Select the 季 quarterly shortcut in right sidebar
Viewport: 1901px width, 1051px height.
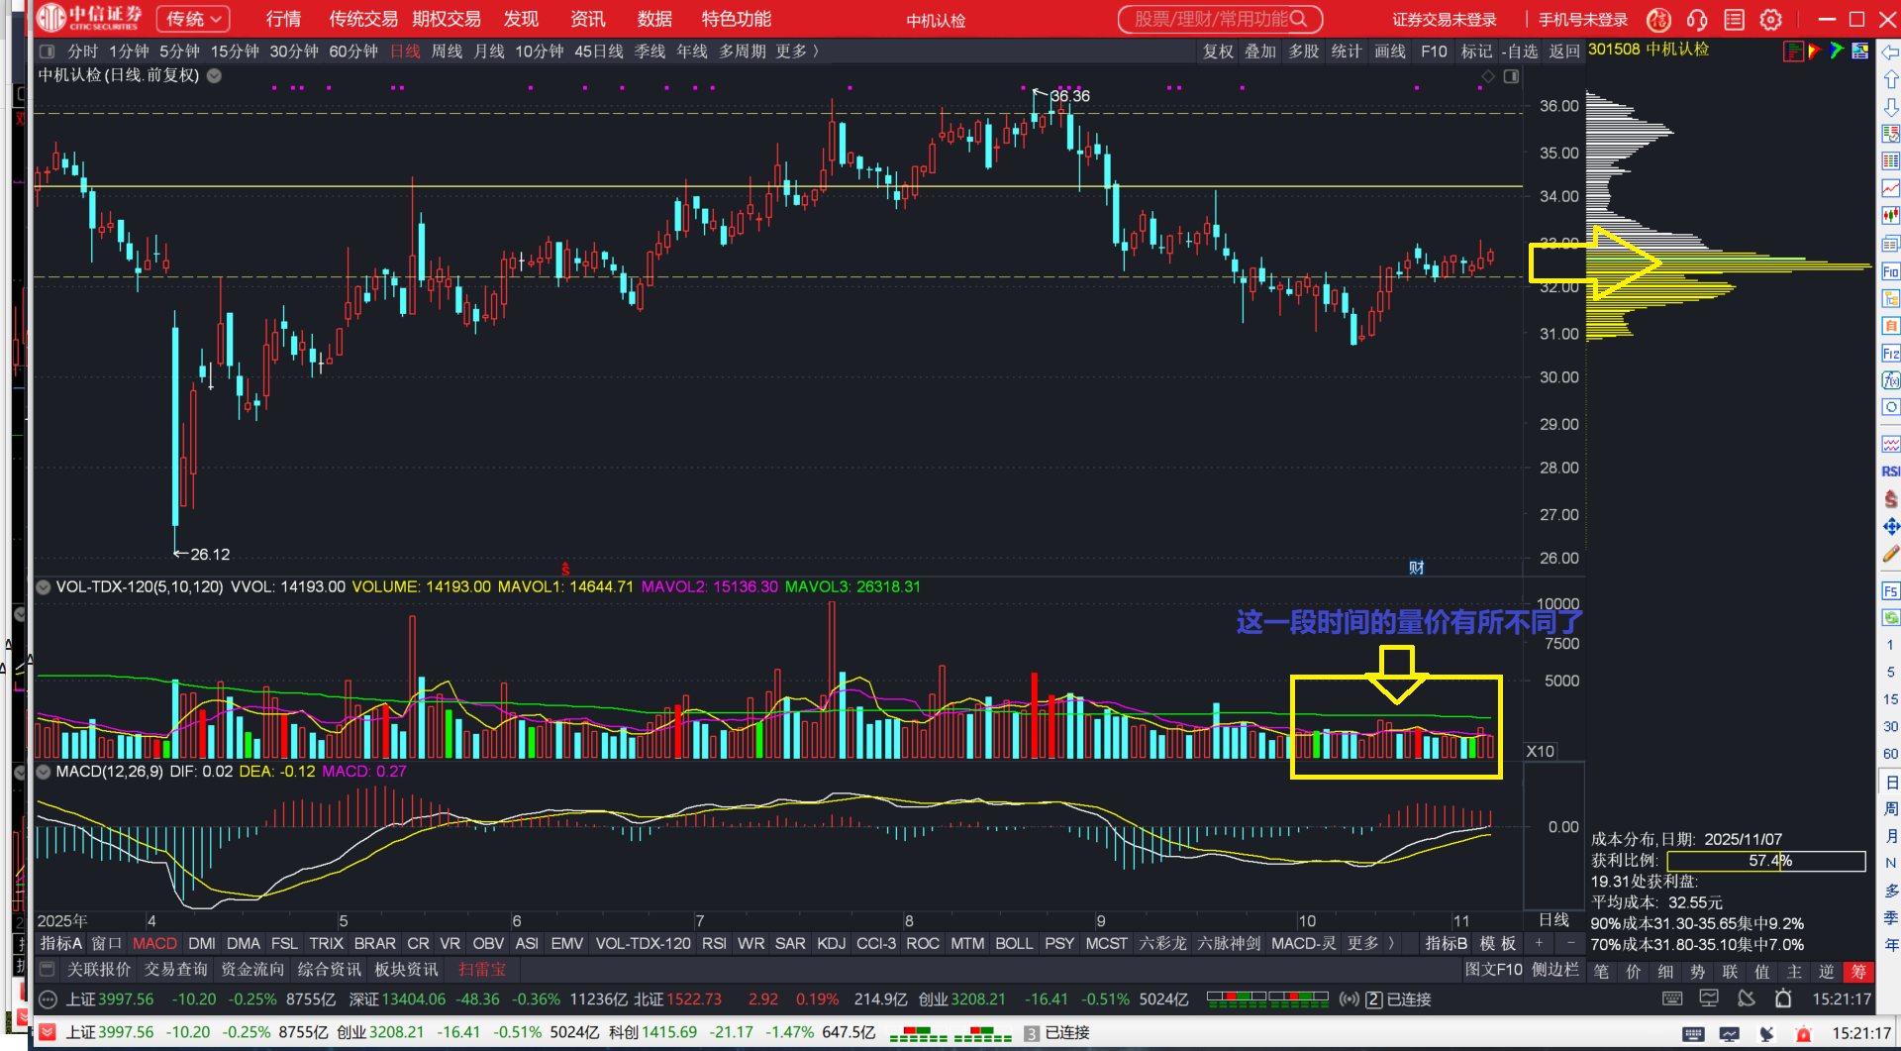(1890, 917)
